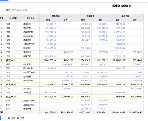Open the 2,308,186.76 payables opening link
This screenshot has width=148, height=121.
coord(67,64)
